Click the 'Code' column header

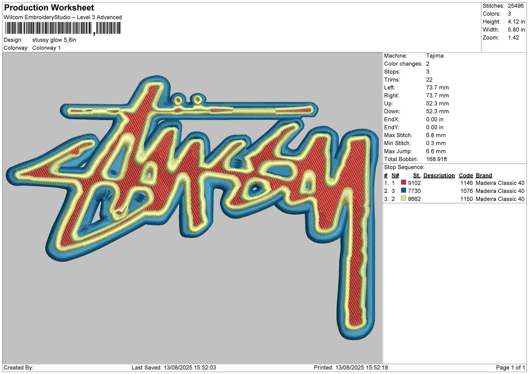click(x=466, y=175)
